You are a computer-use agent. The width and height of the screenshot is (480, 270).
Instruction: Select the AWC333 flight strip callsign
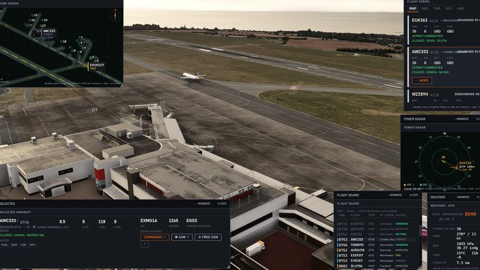click(420, 52)
